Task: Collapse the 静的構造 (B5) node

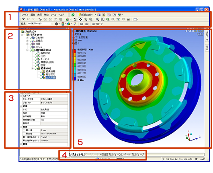Action: 27,50
